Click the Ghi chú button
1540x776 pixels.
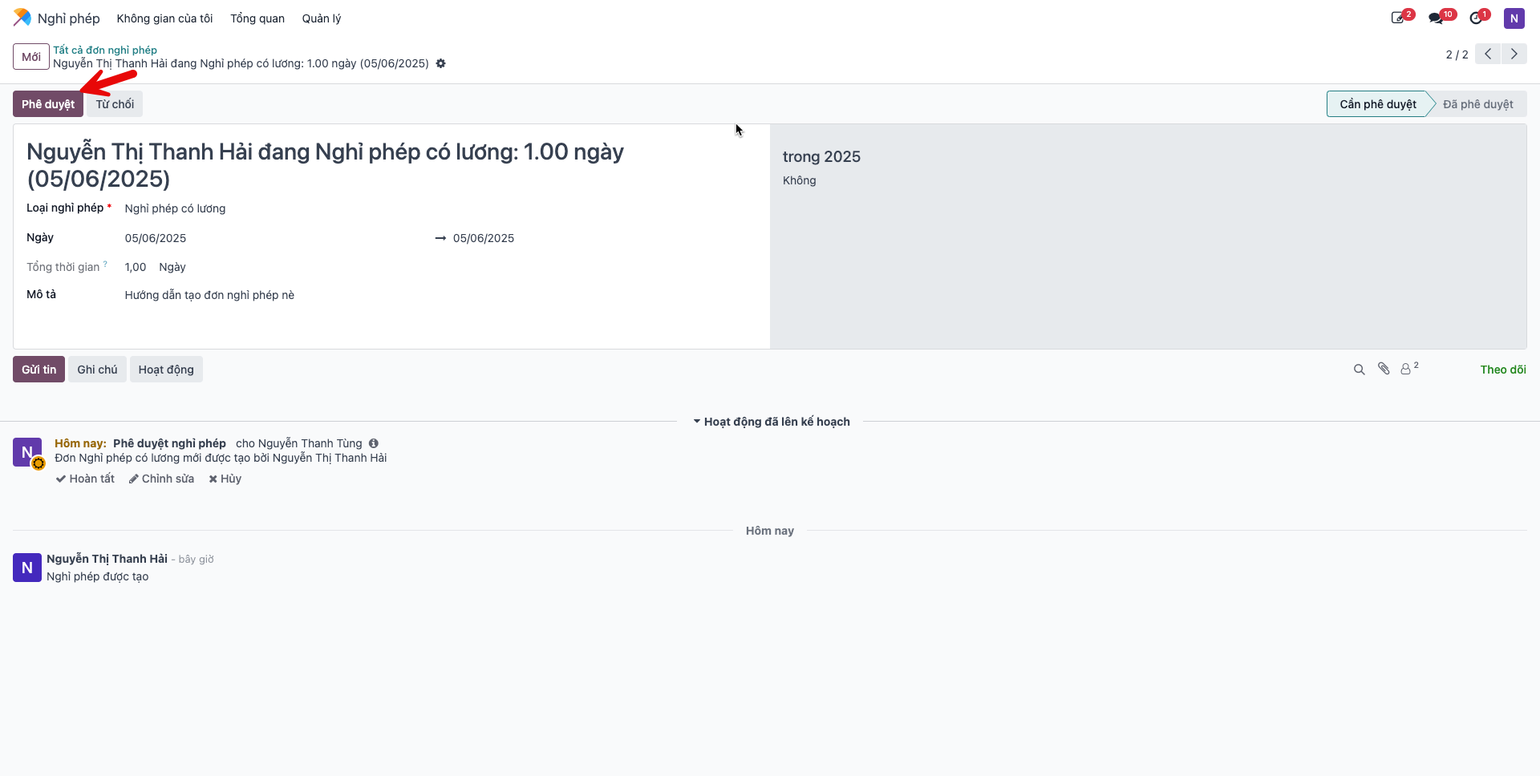[x=97, y=370]
